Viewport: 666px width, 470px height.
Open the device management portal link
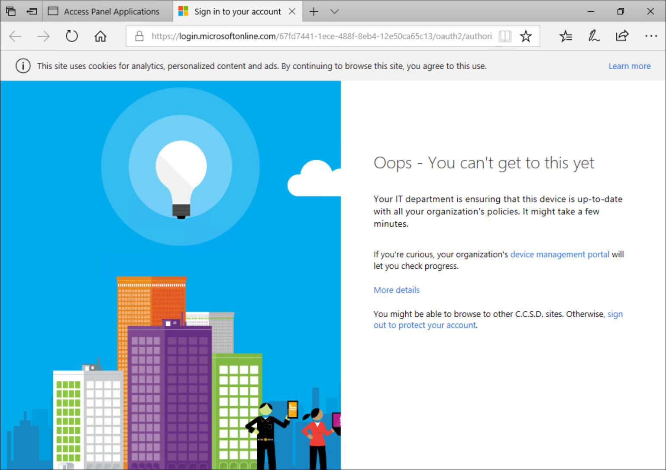click(x=559, y=254)
